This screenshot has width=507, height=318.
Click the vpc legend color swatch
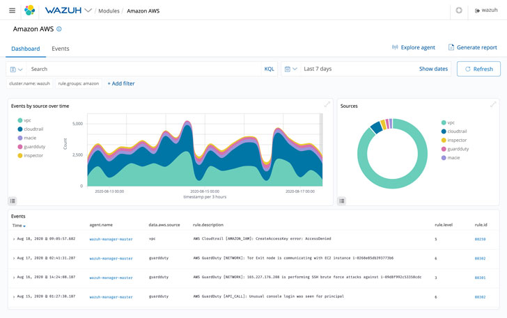click(x=20, y=120)
